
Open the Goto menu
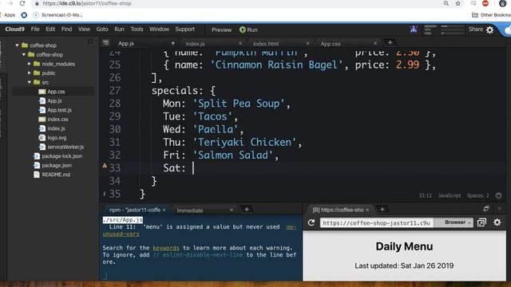tap(102, 29)
